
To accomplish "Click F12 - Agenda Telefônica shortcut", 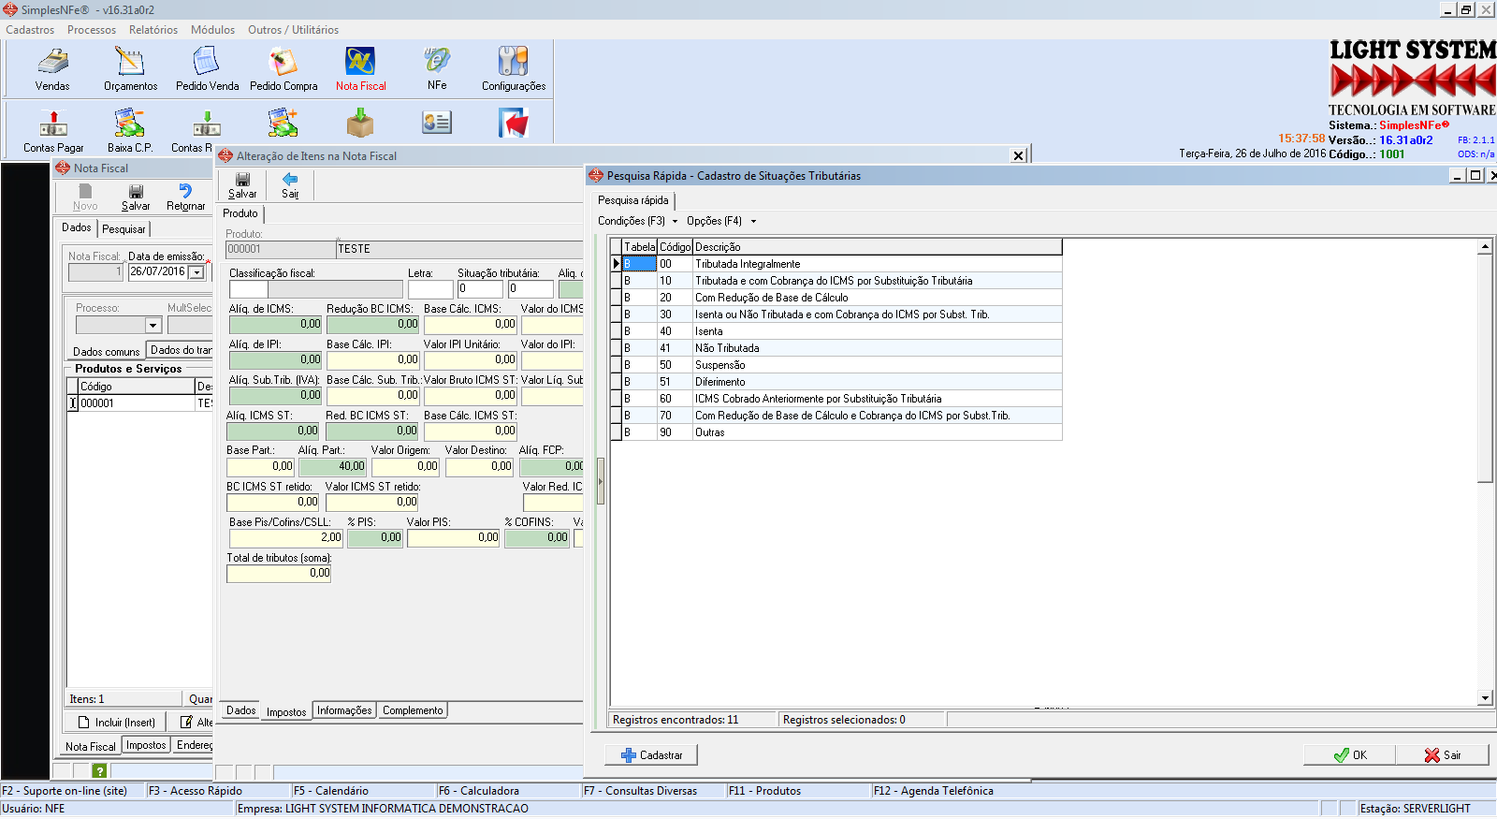I will click(933, 791).
